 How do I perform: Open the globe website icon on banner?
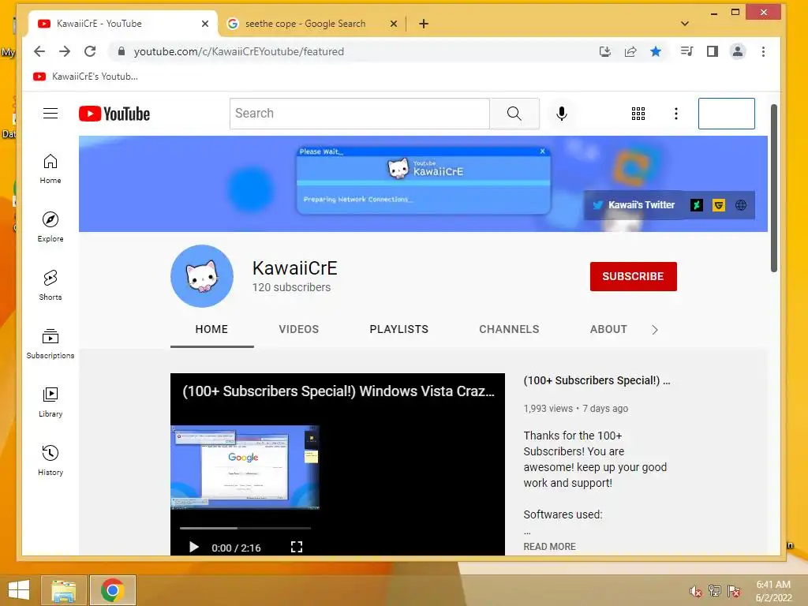(x=741, y=205)
